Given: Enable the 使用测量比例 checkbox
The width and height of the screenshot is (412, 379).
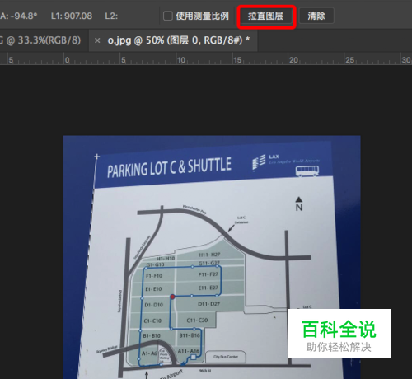Looking at the screenshot, I should point(168,16).
